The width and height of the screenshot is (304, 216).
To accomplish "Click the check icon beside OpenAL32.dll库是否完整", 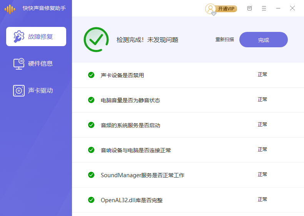I will 91,200.
